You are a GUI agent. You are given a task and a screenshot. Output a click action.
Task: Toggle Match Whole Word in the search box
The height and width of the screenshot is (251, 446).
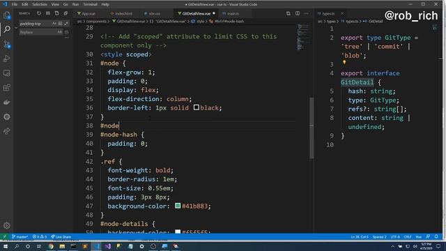tap(60, 24)
